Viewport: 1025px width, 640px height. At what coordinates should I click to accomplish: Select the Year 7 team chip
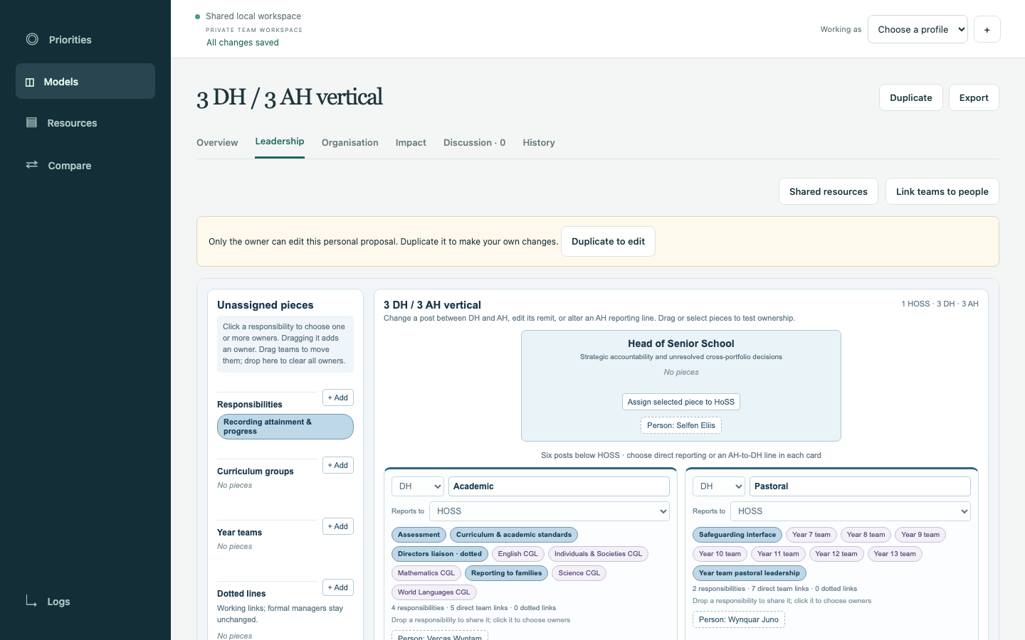coord(811,535)
